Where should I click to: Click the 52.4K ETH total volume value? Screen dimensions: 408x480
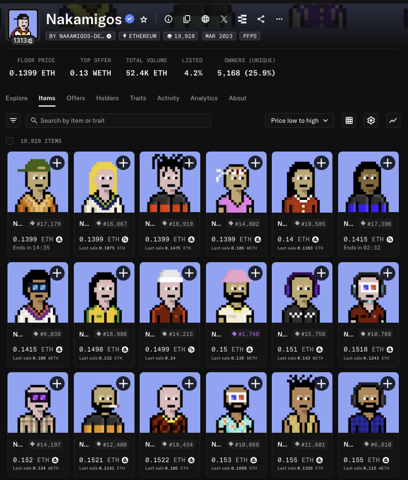point(147,73)
